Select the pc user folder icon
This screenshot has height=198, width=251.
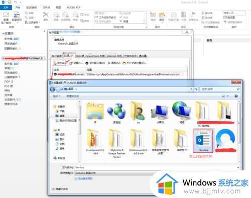[x=138, y=113]
